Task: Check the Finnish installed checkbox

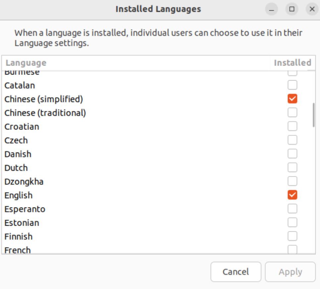Action: click(x=292, y=236)
